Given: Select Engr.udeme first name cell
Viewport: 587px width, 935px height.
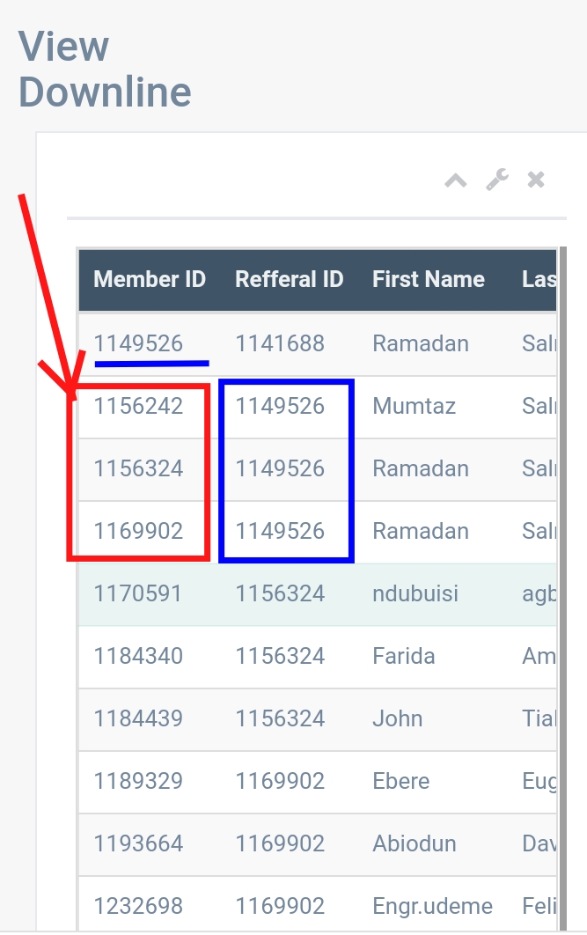Looking at the screenshot, I should click(432, 906).
